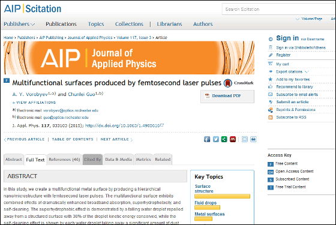This screenshot has width=336, height=225.
Task: Expand the Export citations dropdown arrow
Action: [307, 72]
